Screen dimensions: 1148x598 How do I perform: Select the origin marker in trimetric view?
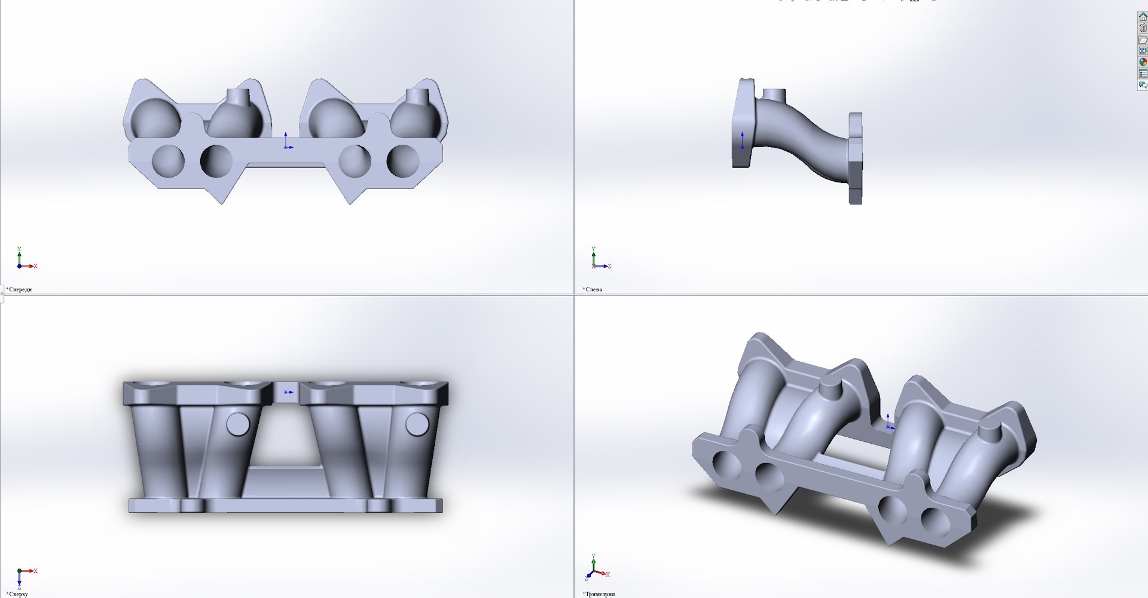tap(890, 422)
